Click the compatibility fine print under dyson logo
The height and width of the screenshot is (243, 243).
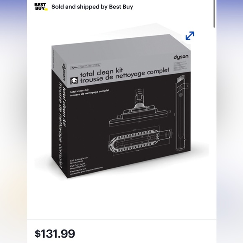[x=180, y=66]
